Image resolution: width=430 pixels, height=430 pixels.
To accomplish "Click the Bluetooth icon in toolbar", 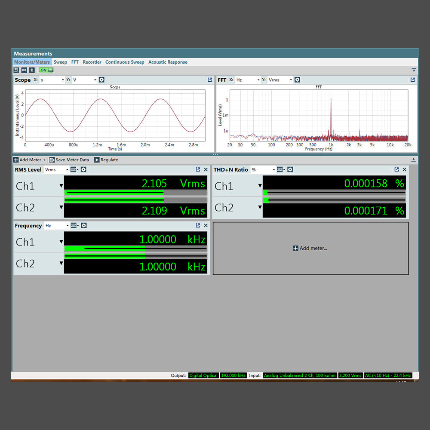I will [x=31, y=70].
